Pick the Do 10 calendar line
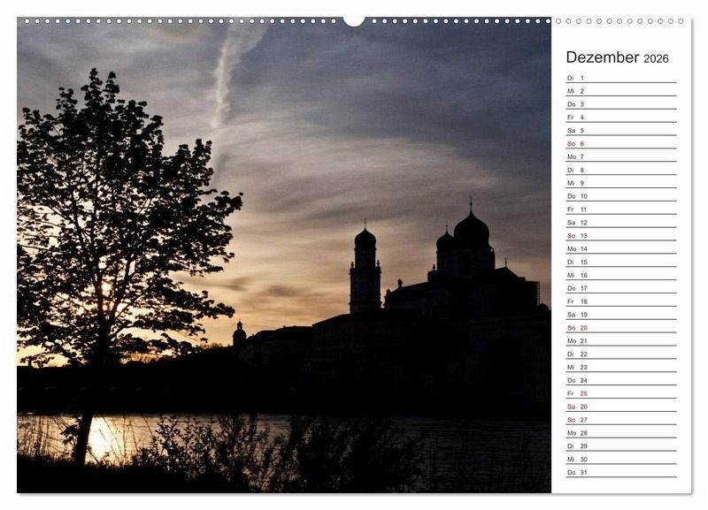708x510 pixels. click(x=620, y=196)
